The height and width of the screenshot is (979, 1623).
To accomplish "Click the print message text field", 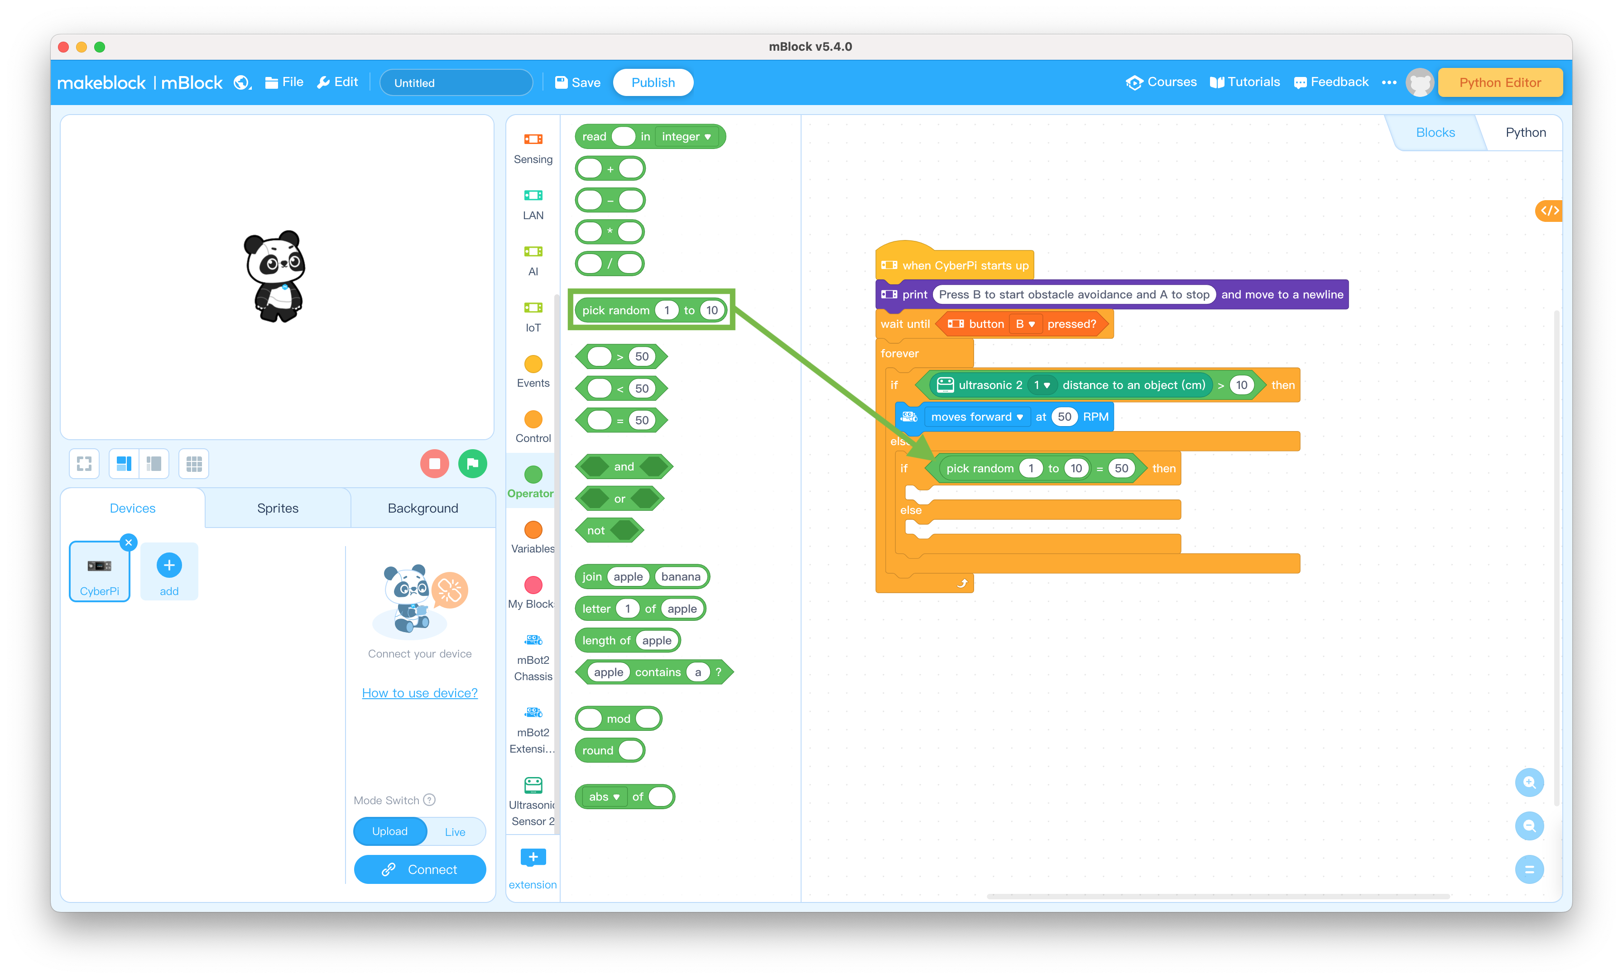I will pyautogui.click(x=1074, y=294).
